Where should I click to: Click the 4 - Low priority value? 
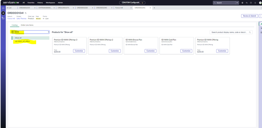pyautogui.click(x=46, y=18)
